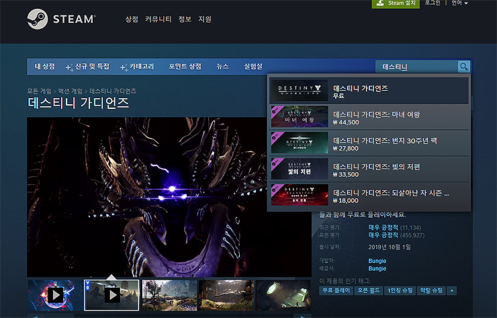Select 마녀 여왕 search suggestion
The width and height of the screenshot is (497, 318).
tap(369, 117)
